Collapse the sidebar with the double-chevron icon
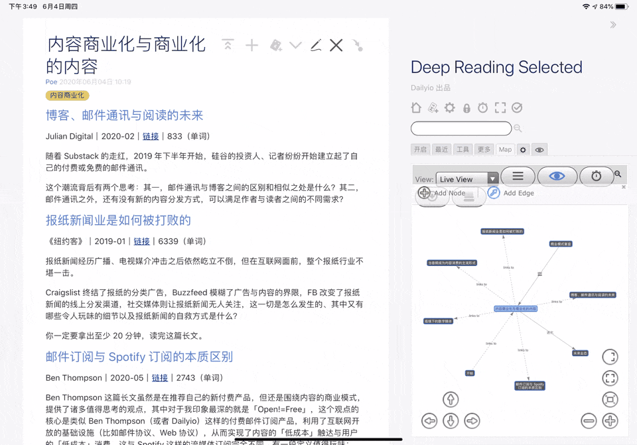 [613, 25]
